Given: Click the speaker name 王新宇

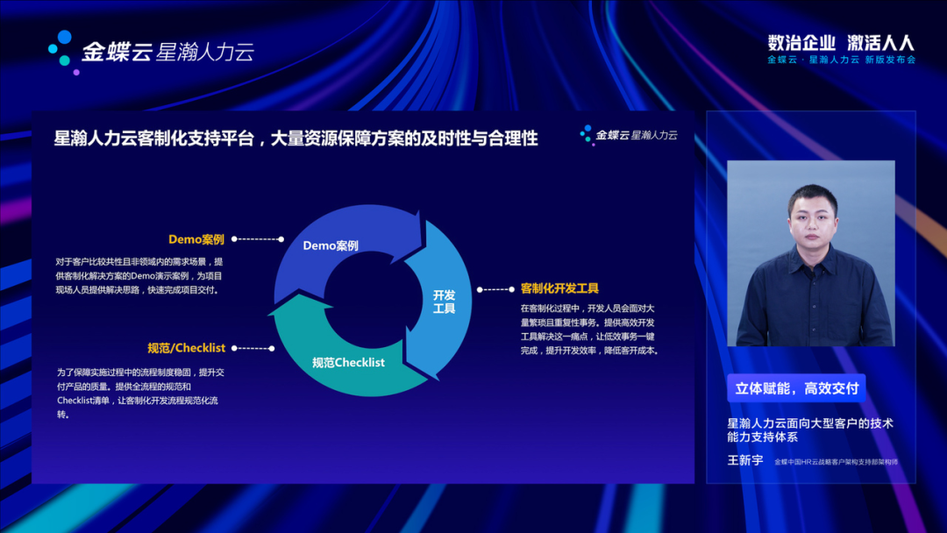Looking at the screenshot, I should pos(745,460).
